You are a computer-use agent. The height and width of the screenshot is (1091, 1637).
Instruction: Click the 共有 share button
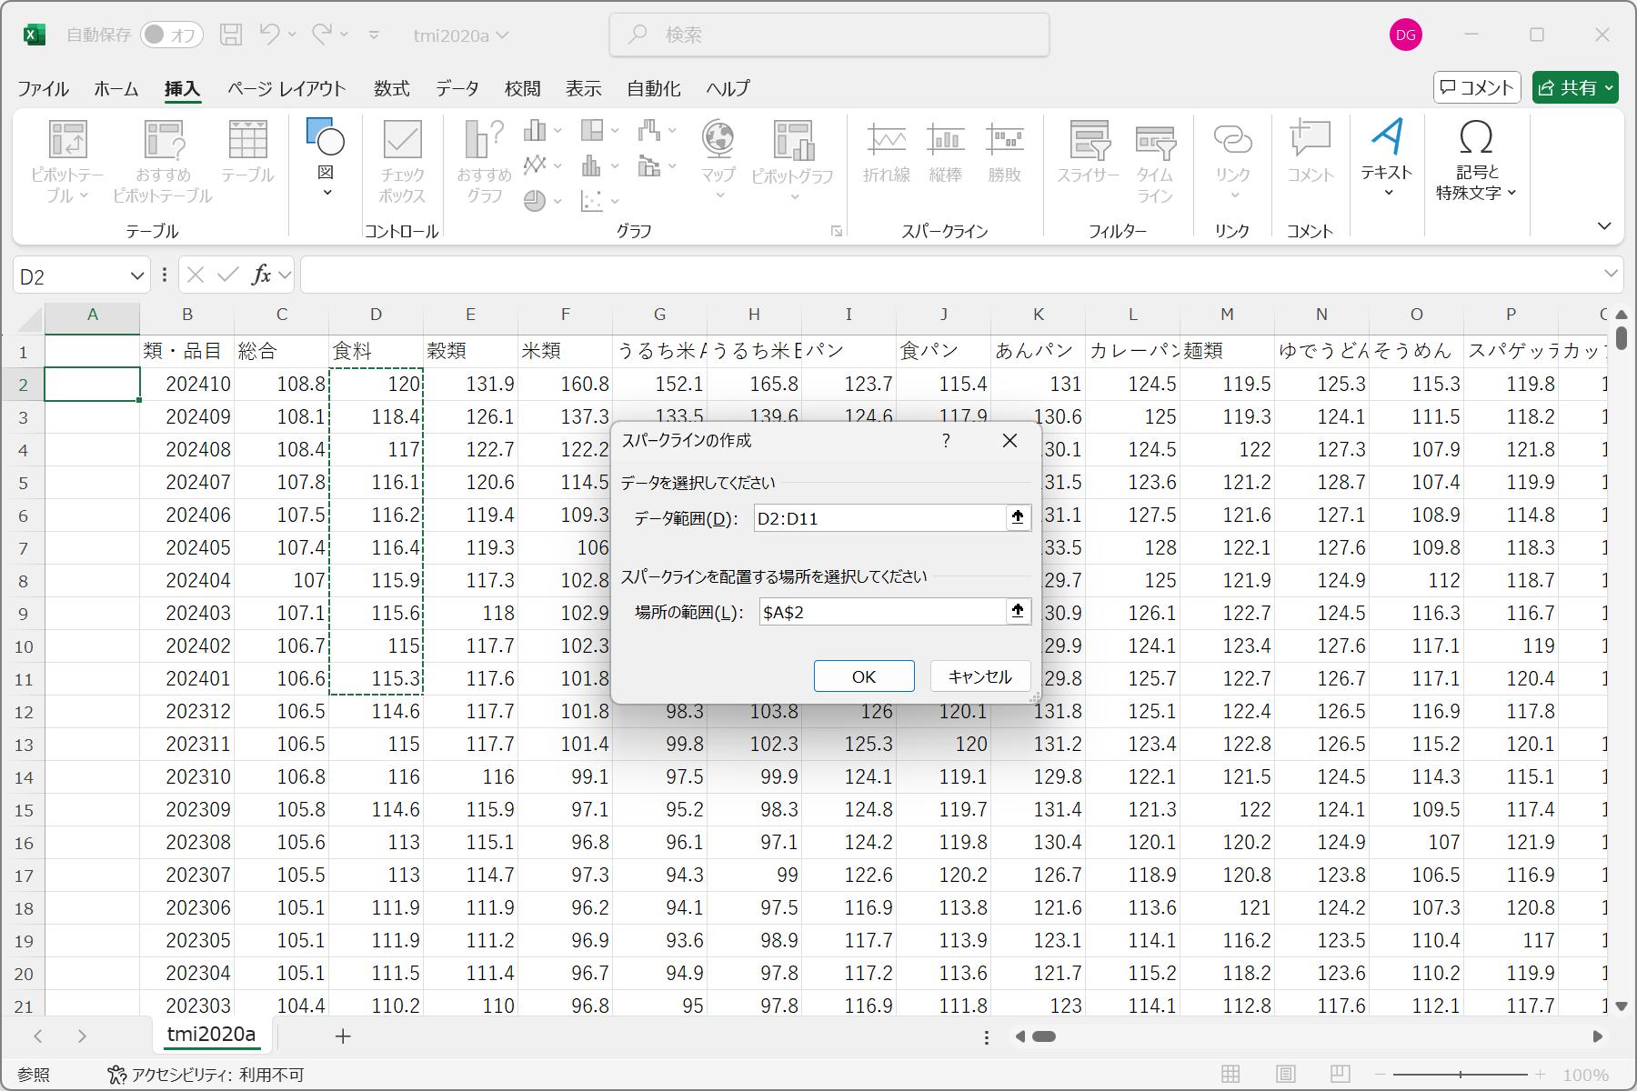coord(1575,88)
